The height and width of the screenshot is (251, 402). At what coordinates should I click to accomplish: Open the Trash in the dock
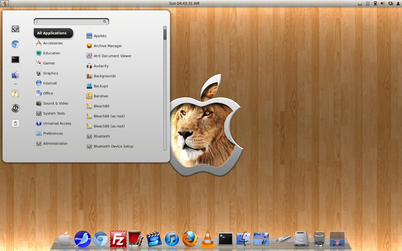coord(319,239)
